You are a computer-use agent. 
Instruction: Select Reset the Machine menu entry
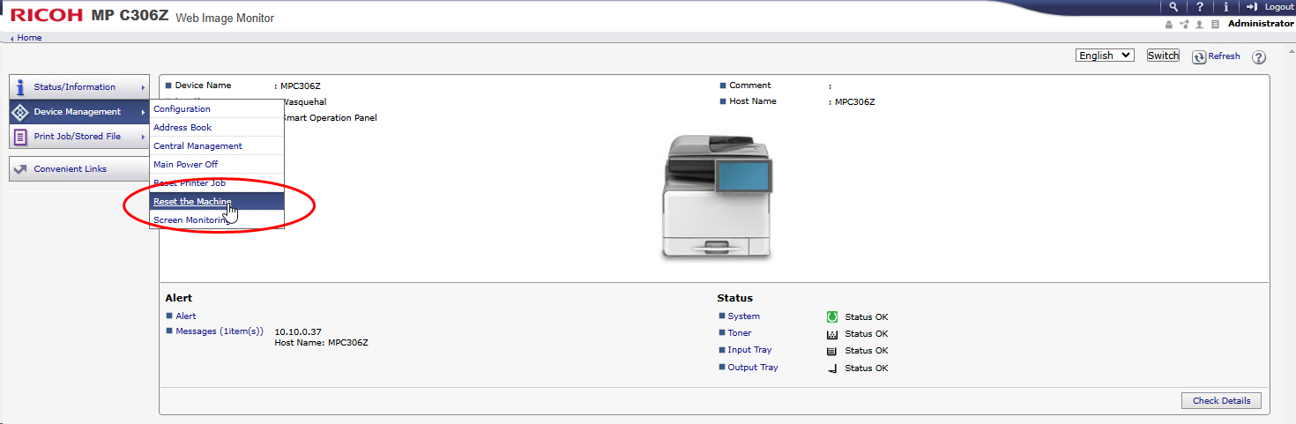tap(217, 202)
